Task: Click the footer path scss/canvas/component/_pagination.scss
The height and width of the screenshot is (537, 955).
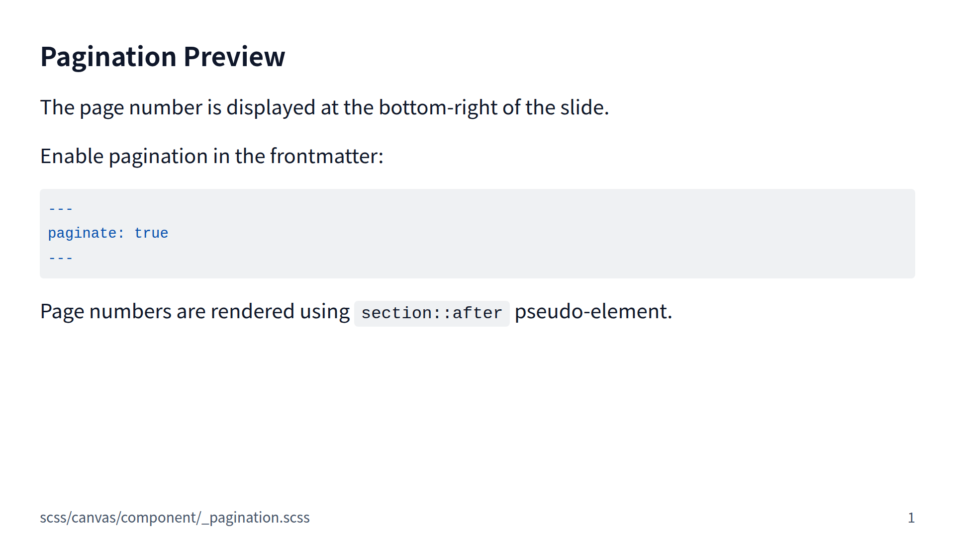Action: pyautogui.click(x=175, y=518)
